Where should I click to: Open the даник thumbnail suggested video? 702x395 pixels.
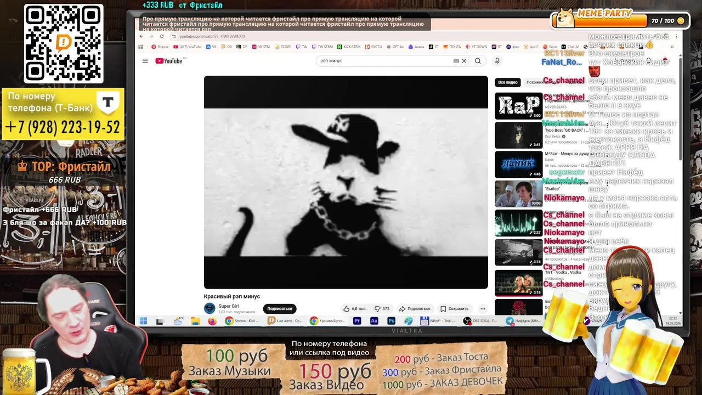(518, 164)
